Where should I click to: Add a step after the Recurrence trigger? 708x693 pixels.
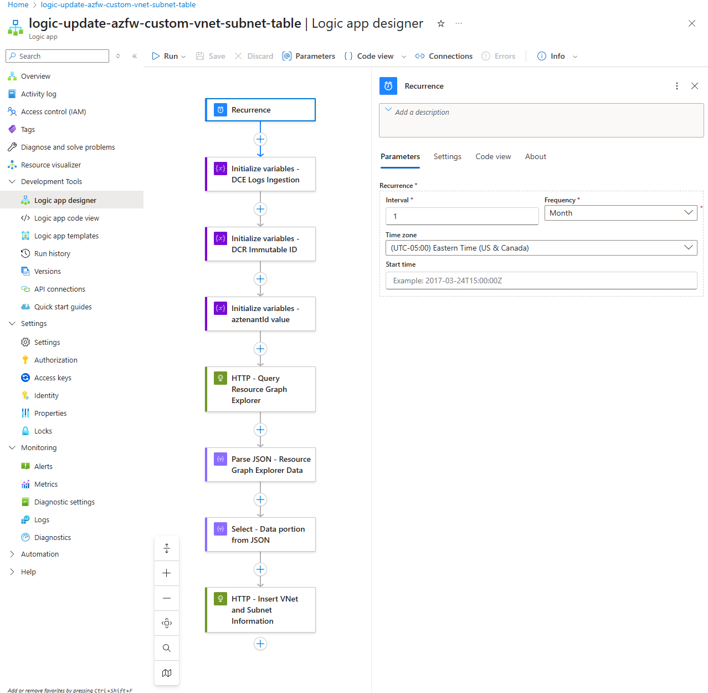[260, 139]
